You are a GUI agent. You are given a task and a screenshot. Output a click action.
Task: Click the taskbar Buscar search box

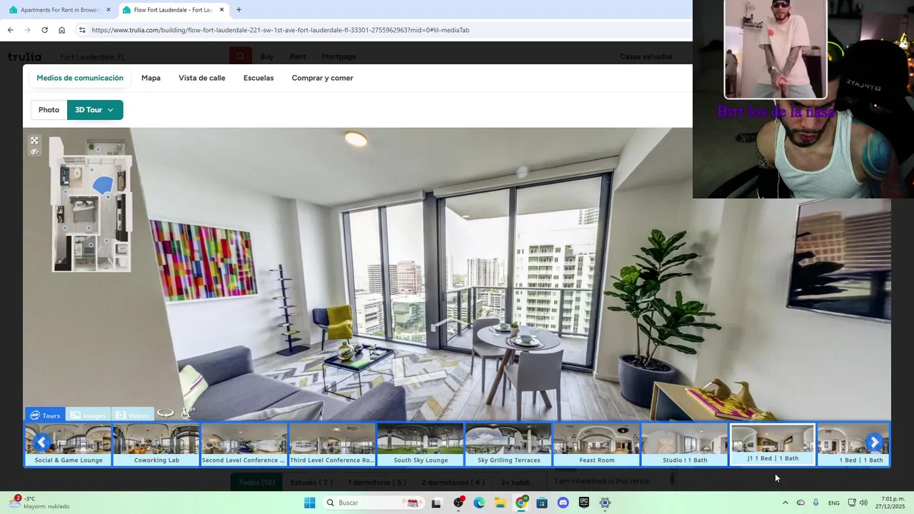[x=373, y=503]
